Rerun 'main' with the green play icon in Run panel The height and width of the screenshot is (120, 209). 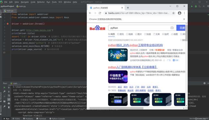click(x=5, y=87)
